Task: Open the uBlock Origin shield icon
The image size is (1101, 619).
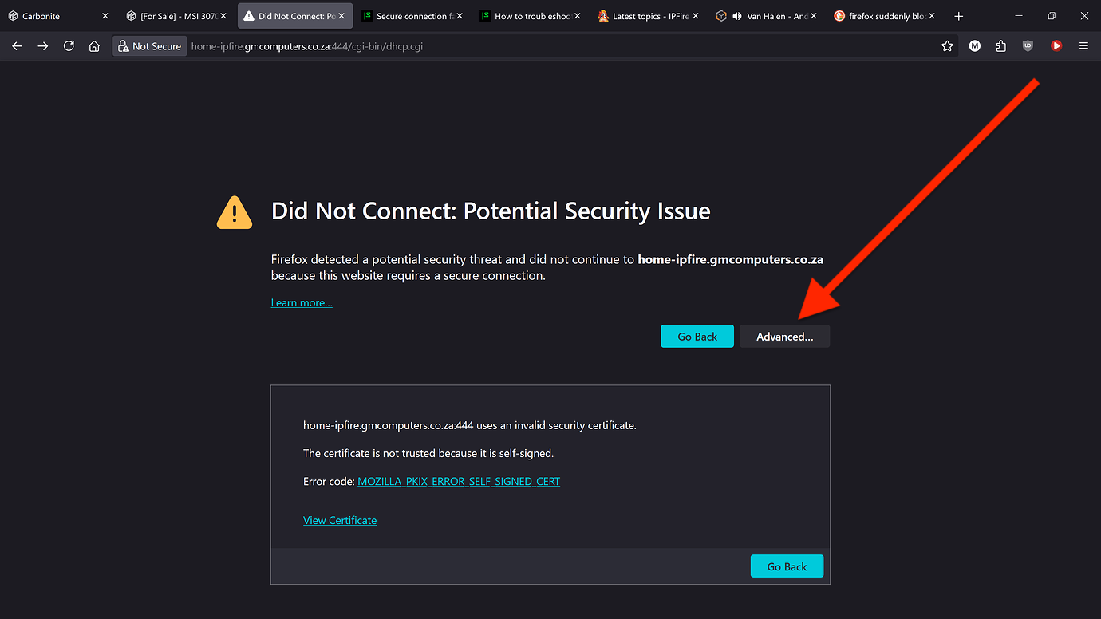Action: 1028,46
